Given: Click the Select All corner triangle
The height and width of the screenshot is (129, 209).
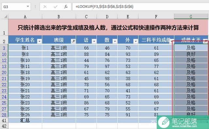Looking at the screenshot, I should (6, 17).
